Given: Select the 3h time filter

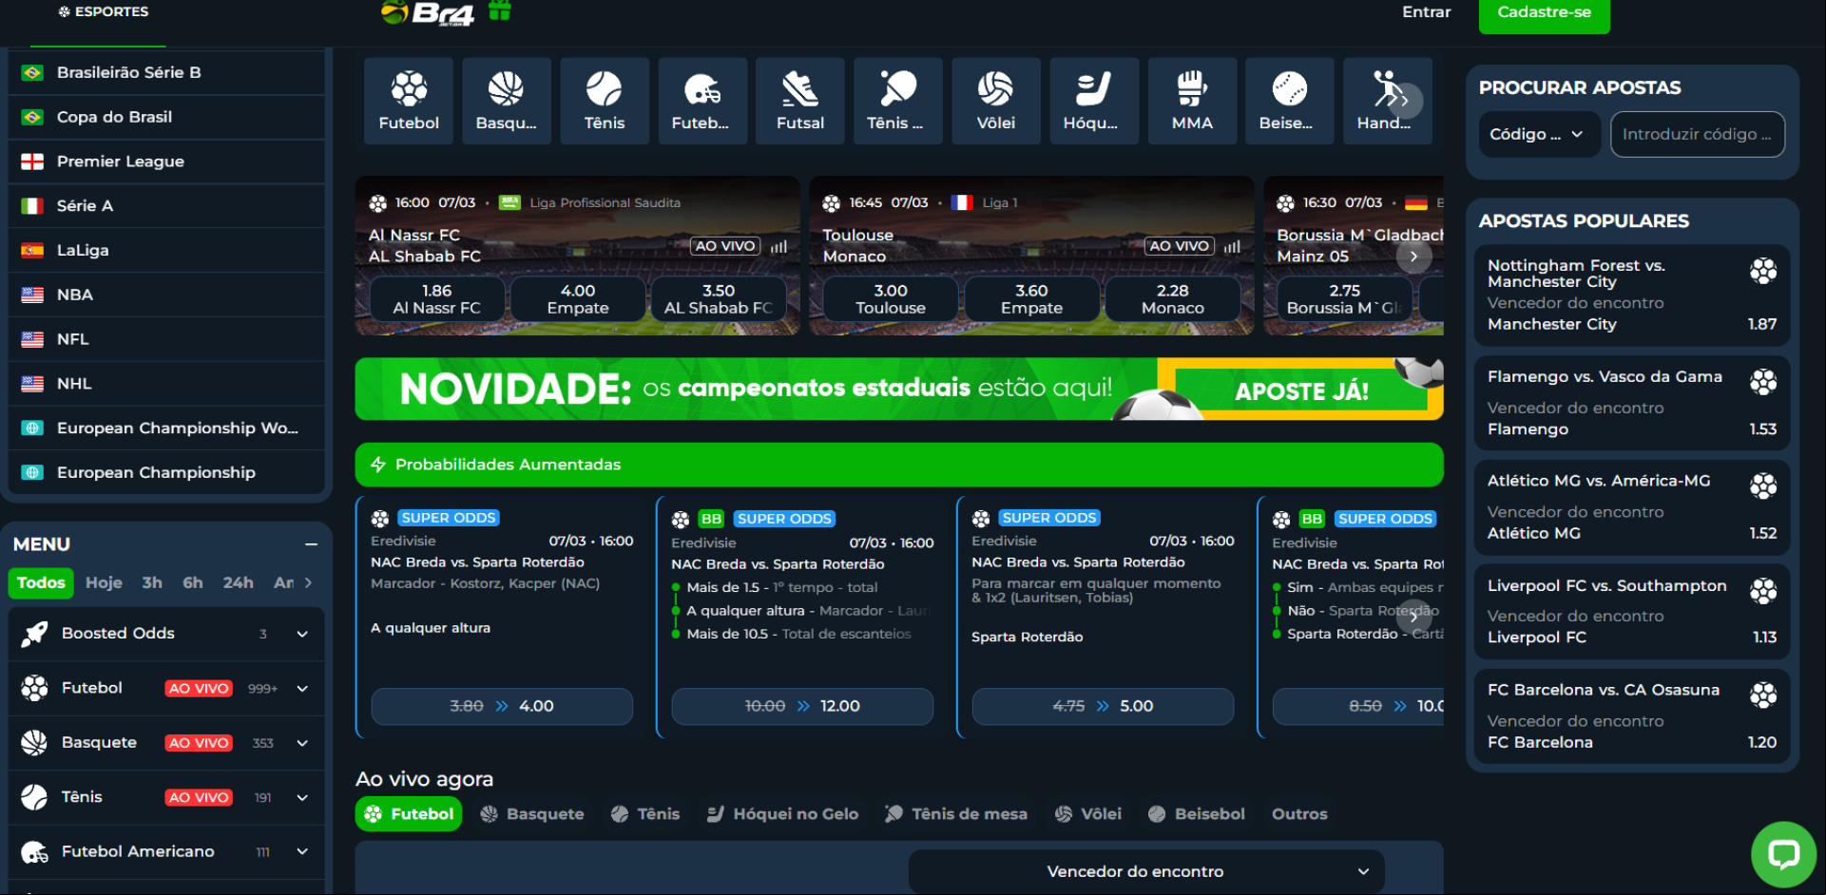Looking at the screenshot, I should [152, 582].
